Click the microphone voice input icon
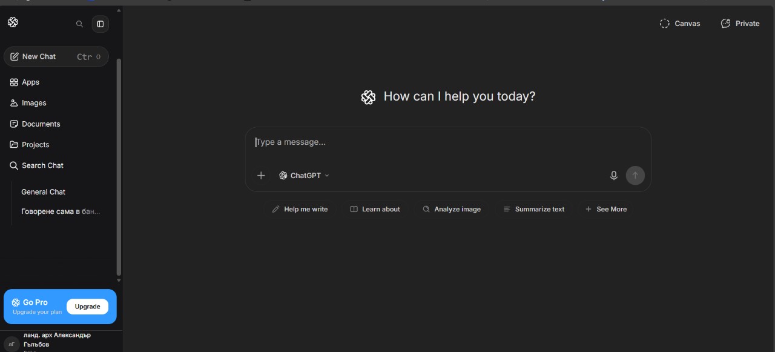This screenshot has width=775, height=352. (x=613, y=176)
